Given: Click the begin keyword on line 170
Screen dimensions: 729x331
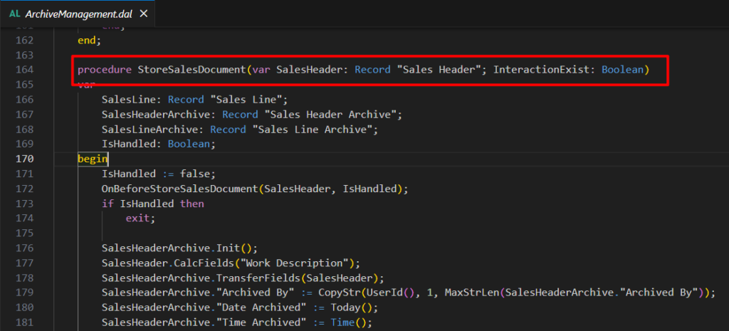Looking at the screenshot, I should pos(93,159).
